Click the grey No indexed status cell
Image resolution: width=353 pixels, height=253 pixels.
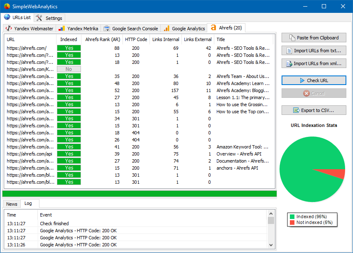click(69, 69)
